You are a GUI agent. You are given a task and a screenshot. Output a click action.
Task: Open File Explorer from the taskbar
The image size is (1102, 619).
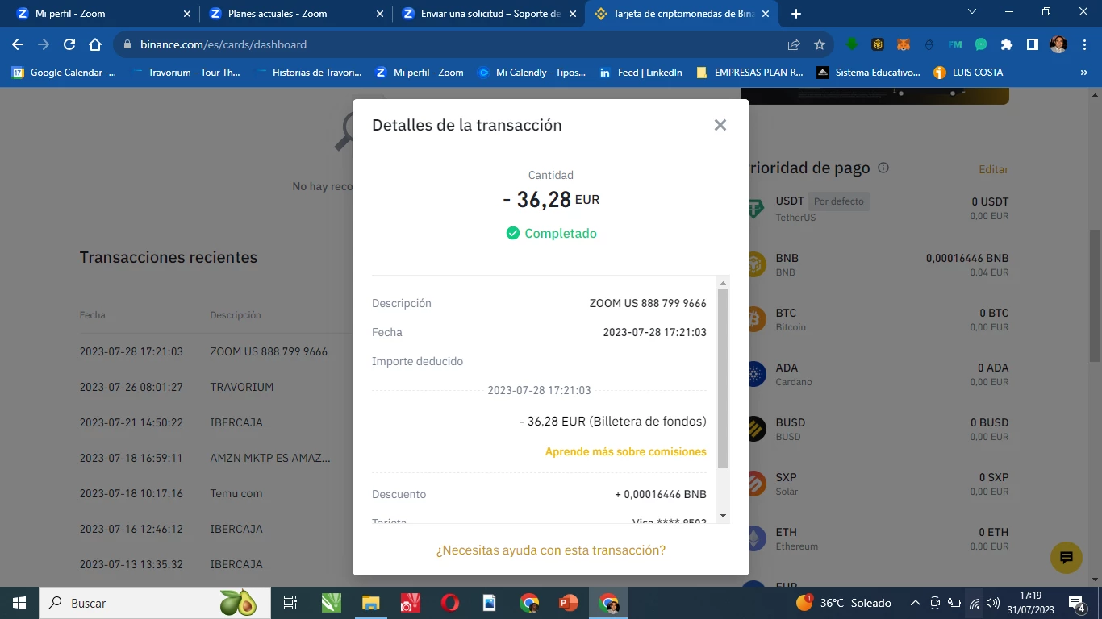click(370, 603)
